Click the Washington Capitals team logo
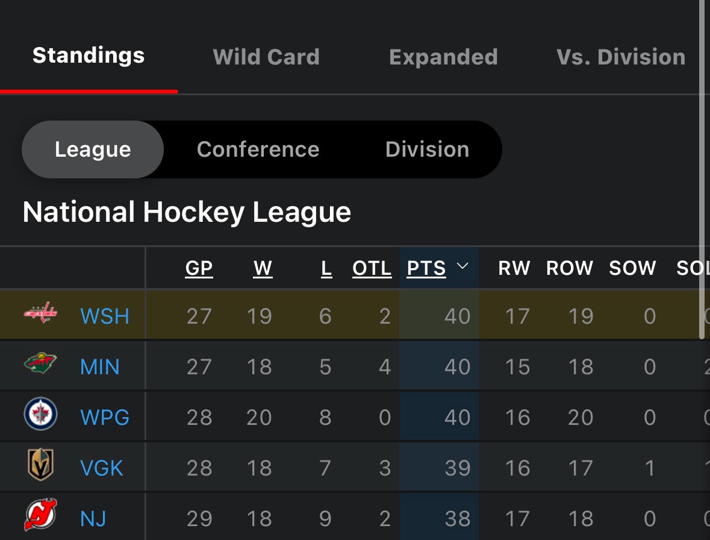This screenshot has width=710, height=540. pos(40,313)
